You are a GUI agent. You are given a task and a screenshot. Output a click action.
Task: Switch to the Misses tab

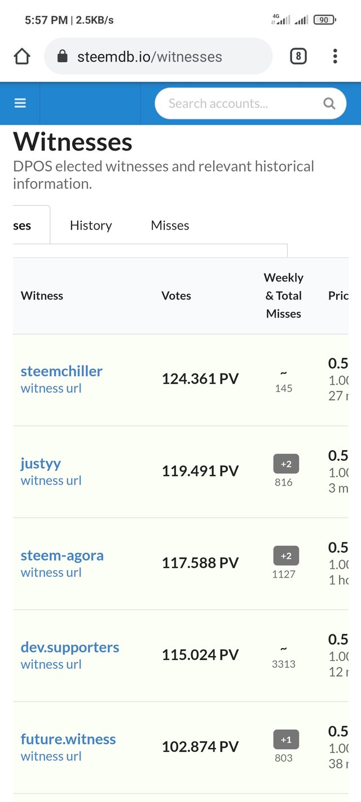pyautogui.click(x=170, y=226)
